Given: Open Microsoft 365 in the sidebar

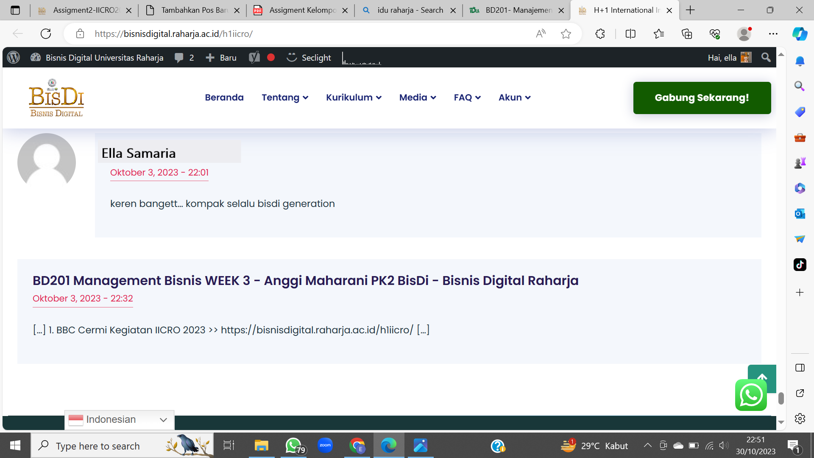Looking at the screenshot, I should tap(800, 188).
